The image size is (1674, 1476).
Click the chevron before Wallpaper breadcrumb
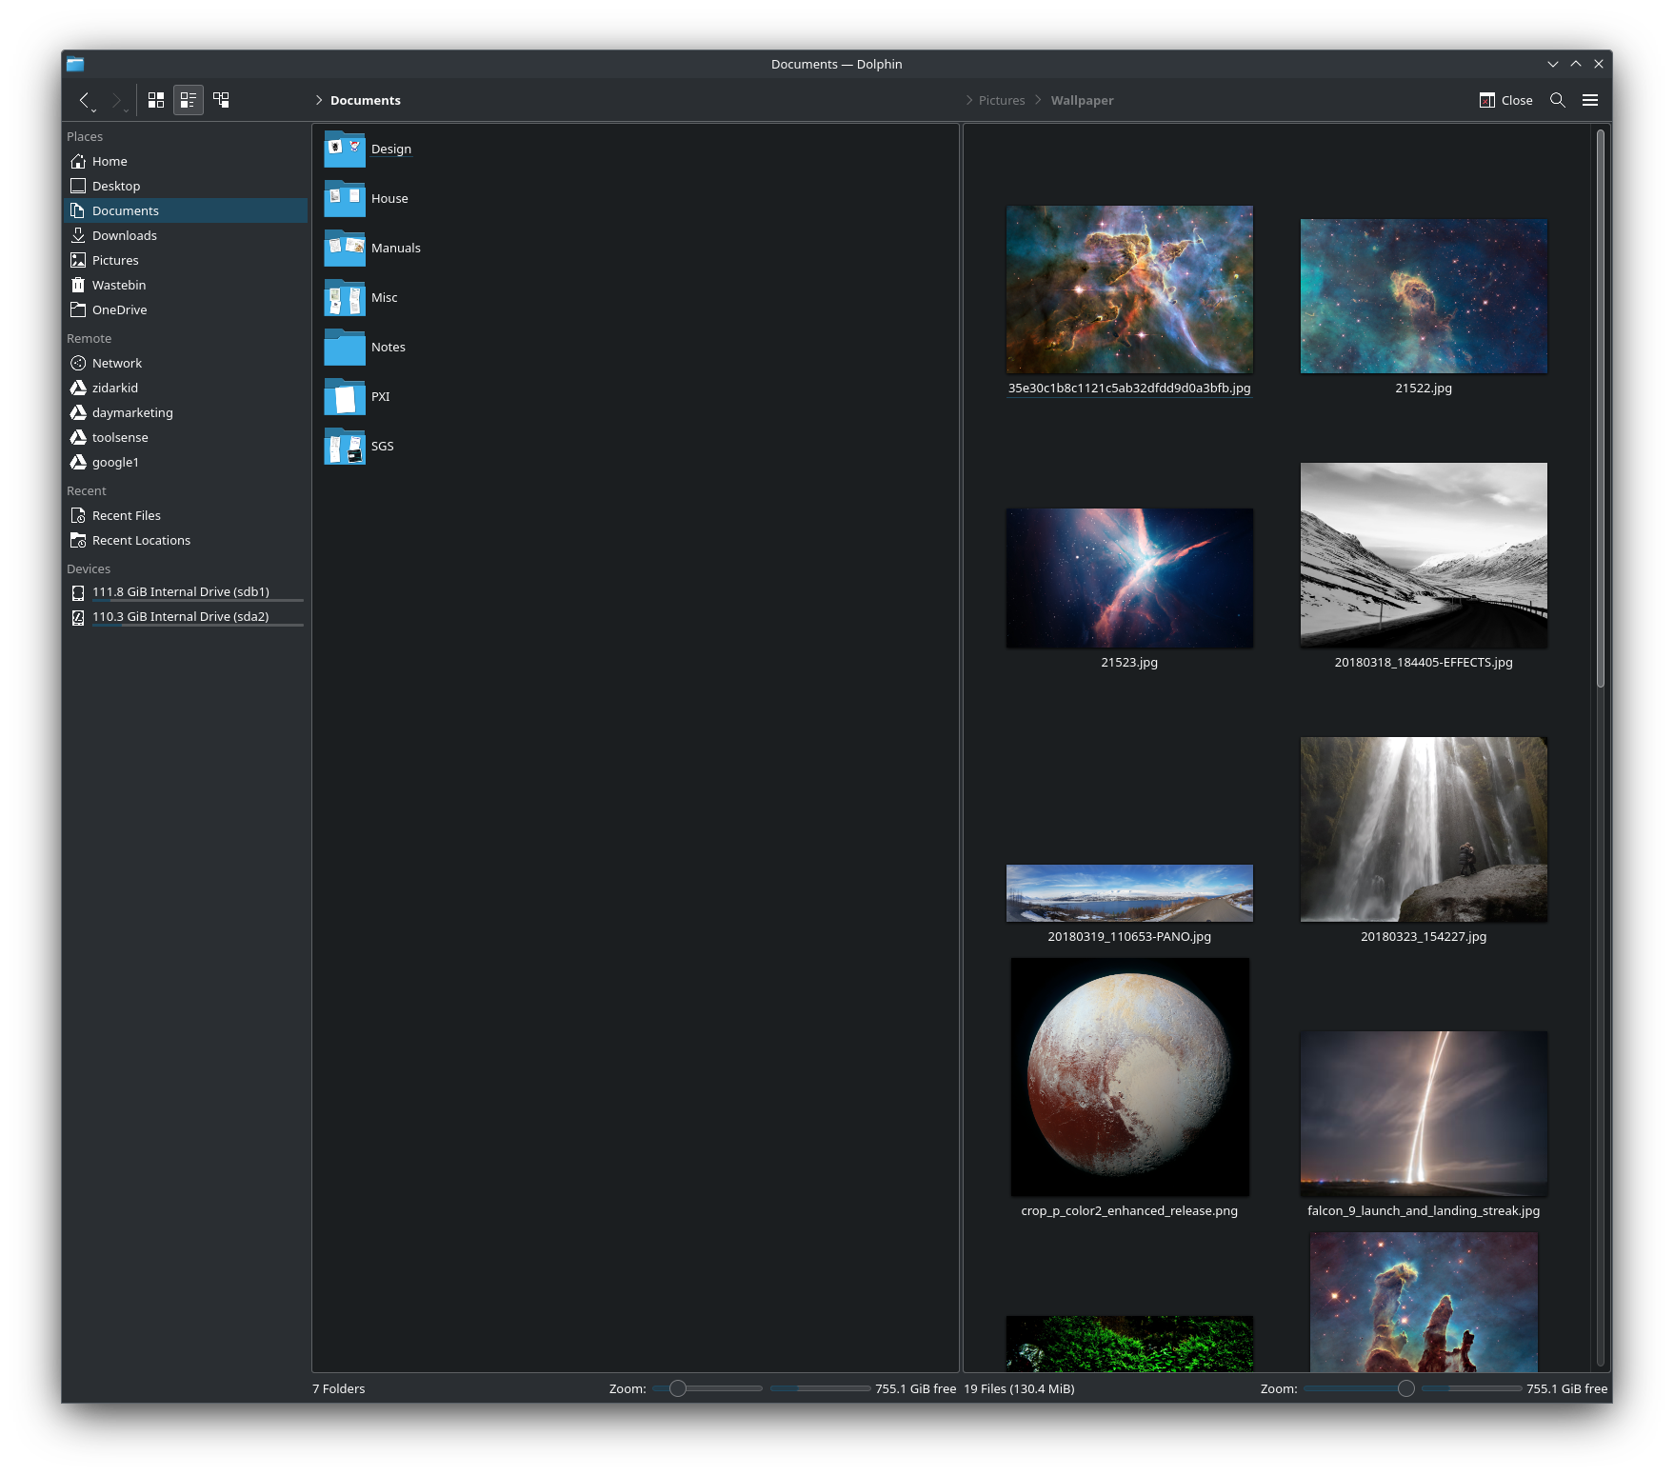tap(1038, 100)
